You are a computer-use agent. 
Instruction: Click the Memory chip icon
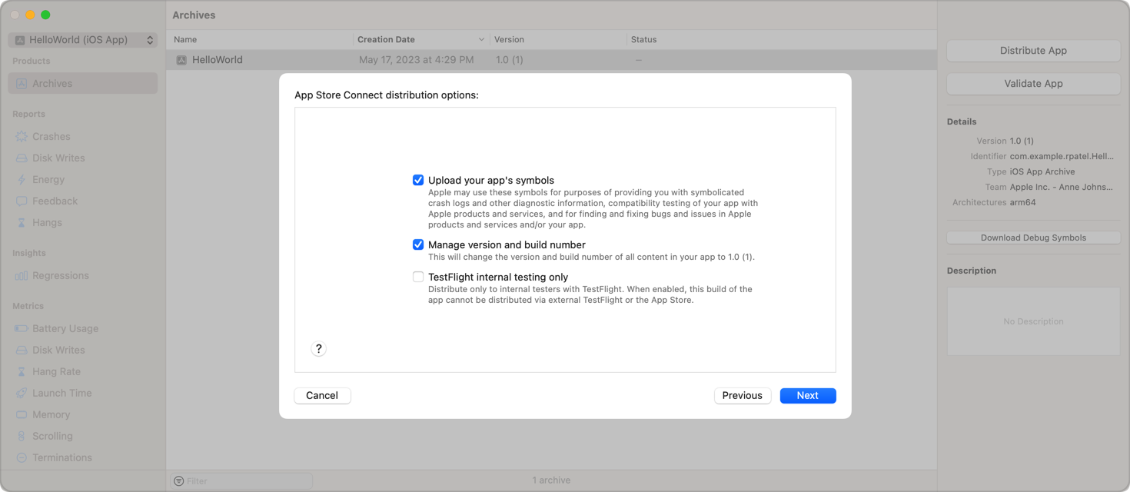click(x=22, y=414)
